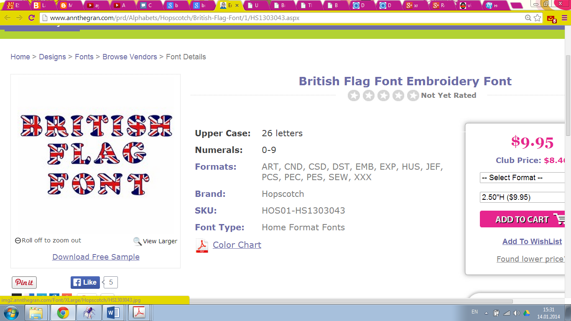The height and width of the screenshot is (321, 571).
Task: Click the Designs breadcrumb link
Action: 52,57
